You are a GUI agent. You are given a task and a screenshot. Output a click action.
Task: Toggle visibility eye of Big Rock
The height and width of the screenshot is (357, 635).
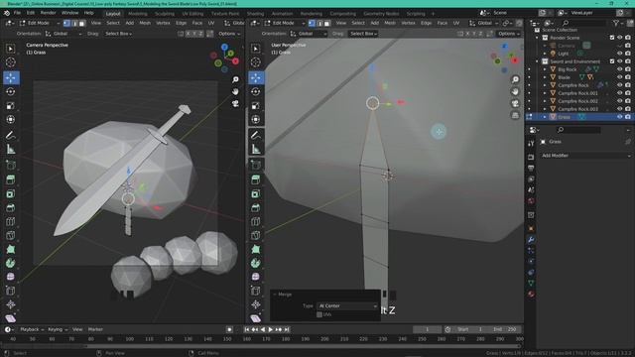click(619, 69)
